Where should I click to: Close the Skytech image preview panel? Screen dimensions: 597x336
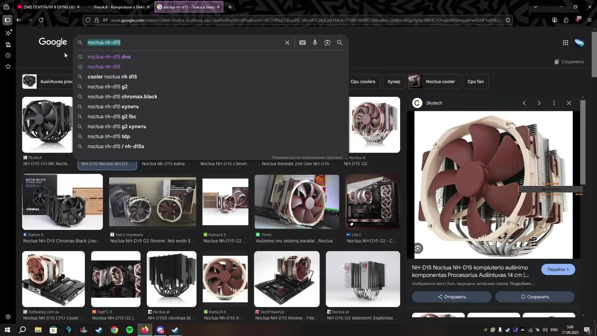tap(569, 103)
